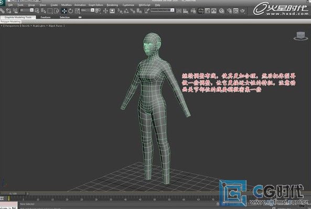
Task: Open the viewport '+' general label menu
Action: 2,26
